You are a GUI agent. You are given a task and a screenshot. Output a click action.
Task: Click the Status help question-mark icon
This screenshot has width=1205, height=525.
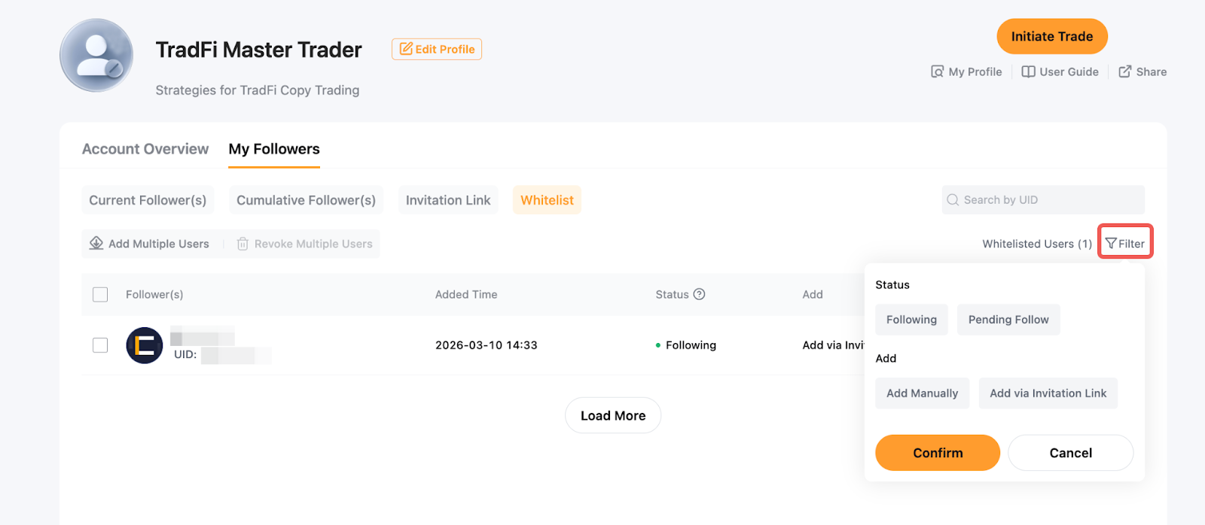(x=699, y=294)
